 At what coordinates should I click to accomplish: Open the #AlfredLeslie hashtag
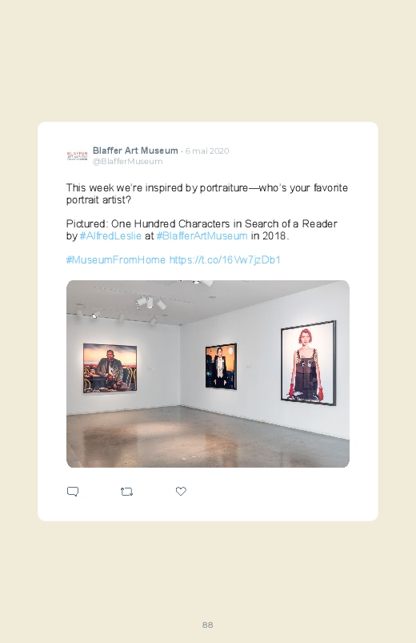pyautogui.click(x=110, y=235)
